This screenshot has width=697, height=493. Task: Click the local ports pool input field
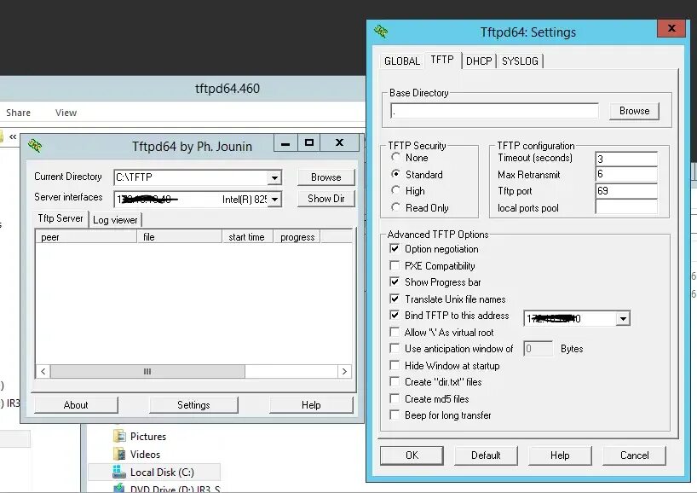(x=626, y=206)
